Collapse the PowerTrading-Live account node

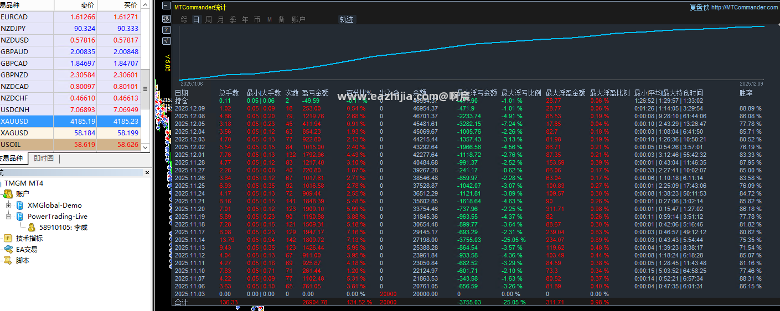coord(9,217)
